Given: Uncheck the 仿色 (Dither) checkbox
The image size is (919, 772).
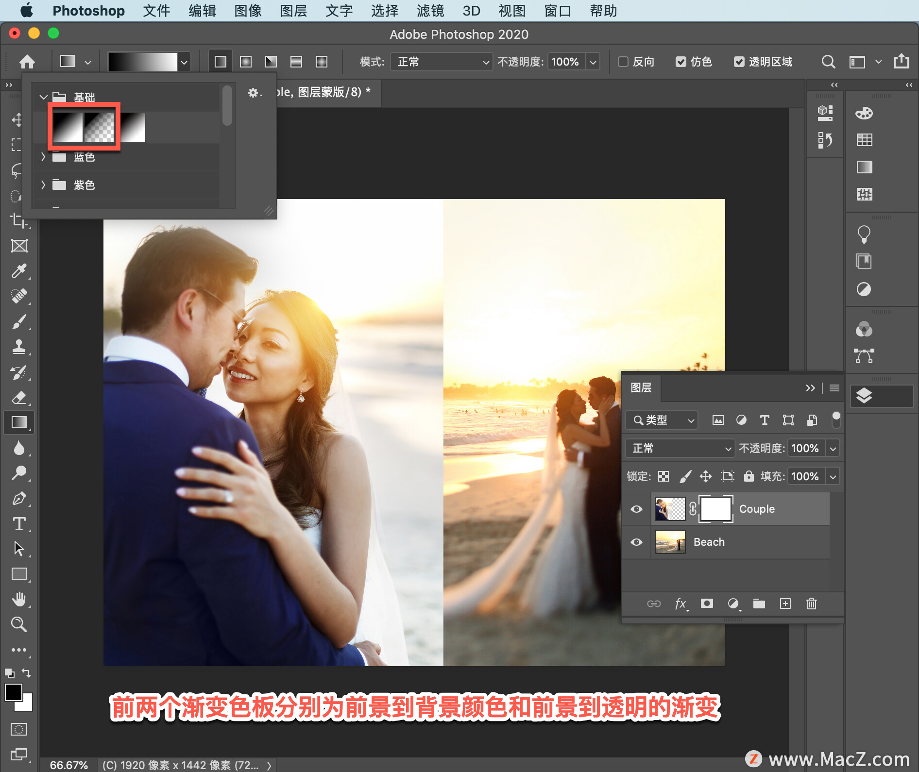Looking at the screenshot, I should (x=681, y=62).
